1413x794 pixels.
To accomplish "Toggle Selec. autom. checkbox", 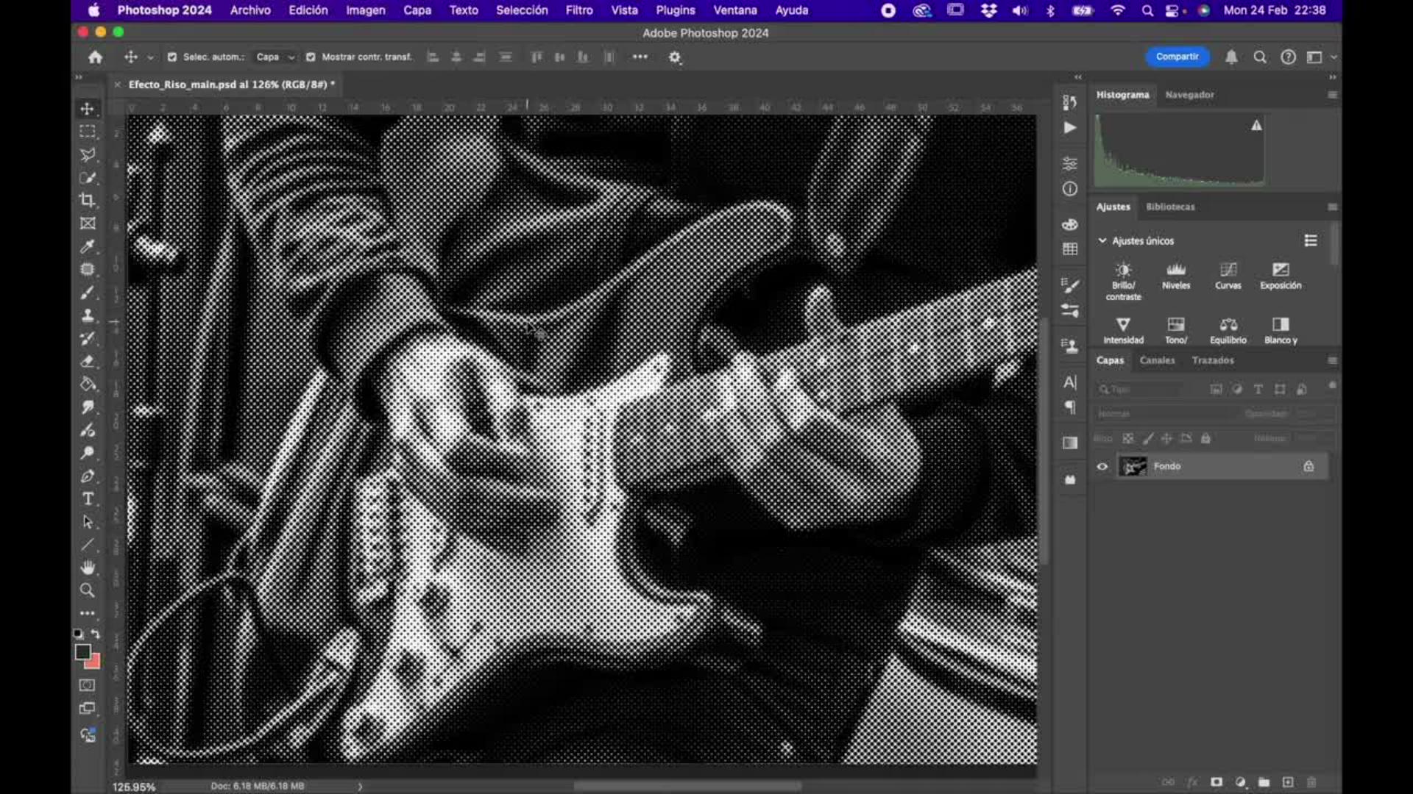I will click(172, 57).
